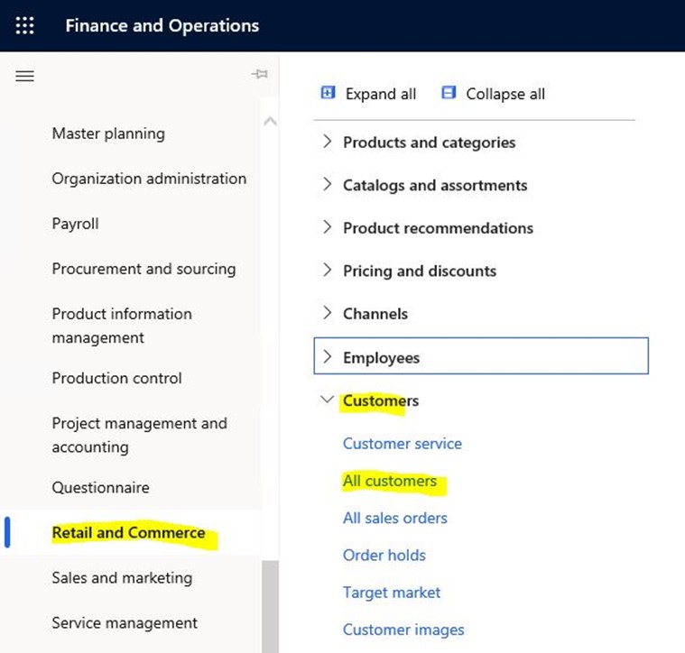Click the Expand all plus icon

pos(328,93)
